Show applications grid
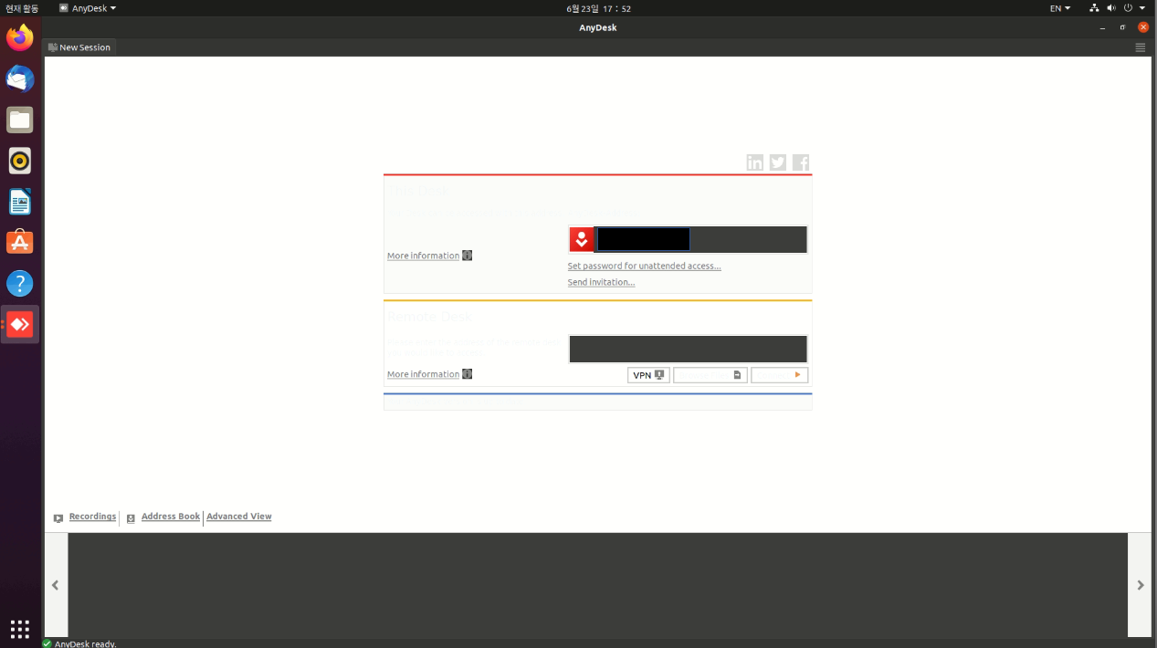Screen dimensions: 1157x648 coord(20,628)
